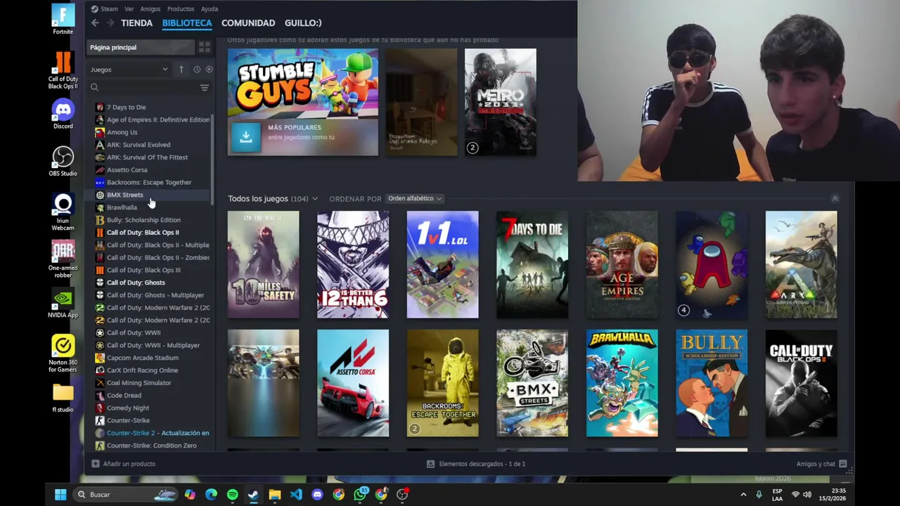Click the Página principal button

(x=141, y=47)
